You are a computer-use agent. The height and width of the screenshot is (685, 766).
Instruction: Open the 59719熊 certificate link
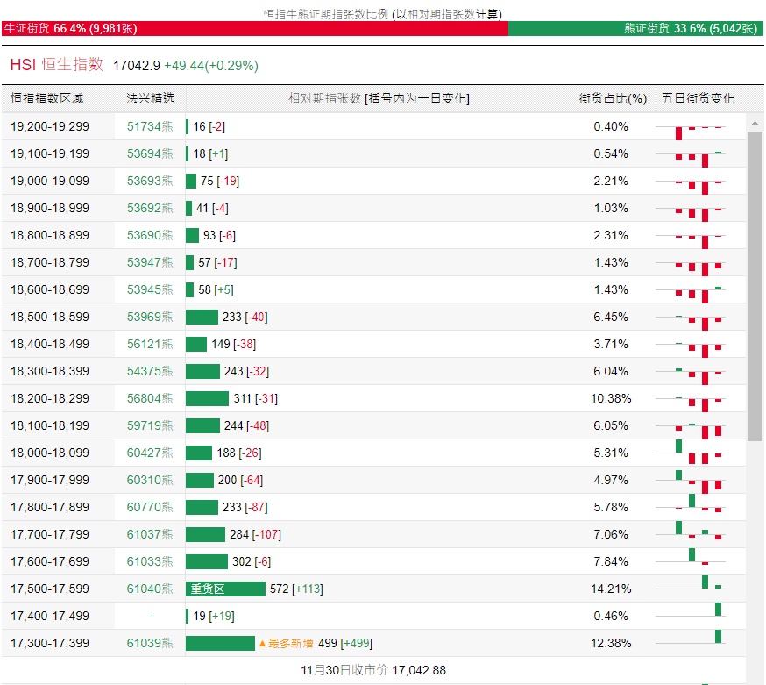(150, 425)
